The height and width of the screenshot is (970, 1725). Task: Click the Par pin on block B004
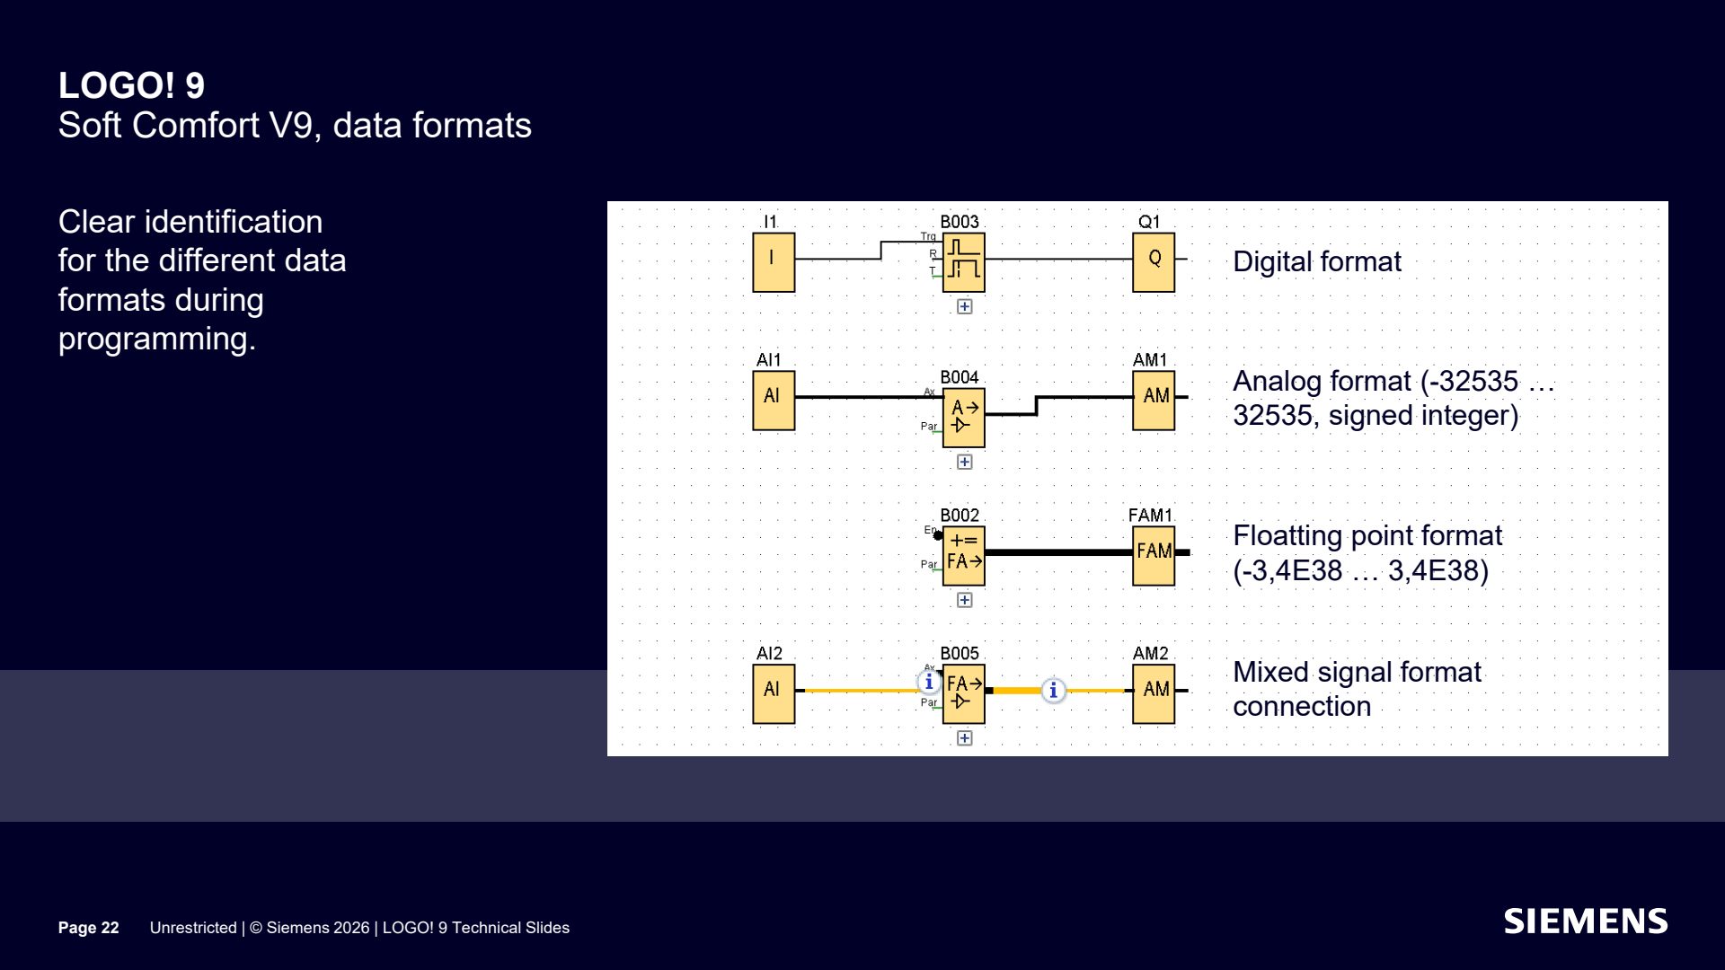coord(930,428)
